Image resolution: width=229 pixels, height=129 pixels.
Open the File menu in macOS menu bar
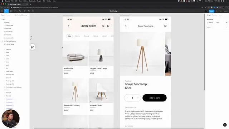pos(13,1)
